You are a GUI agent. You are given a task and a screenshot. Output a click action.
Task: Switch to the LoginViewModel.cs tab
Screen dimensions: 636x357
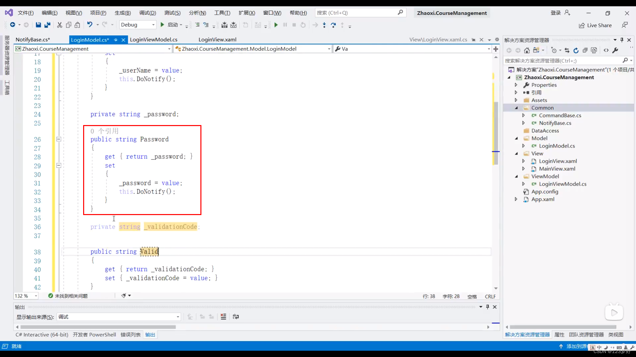tap(154, 39)
